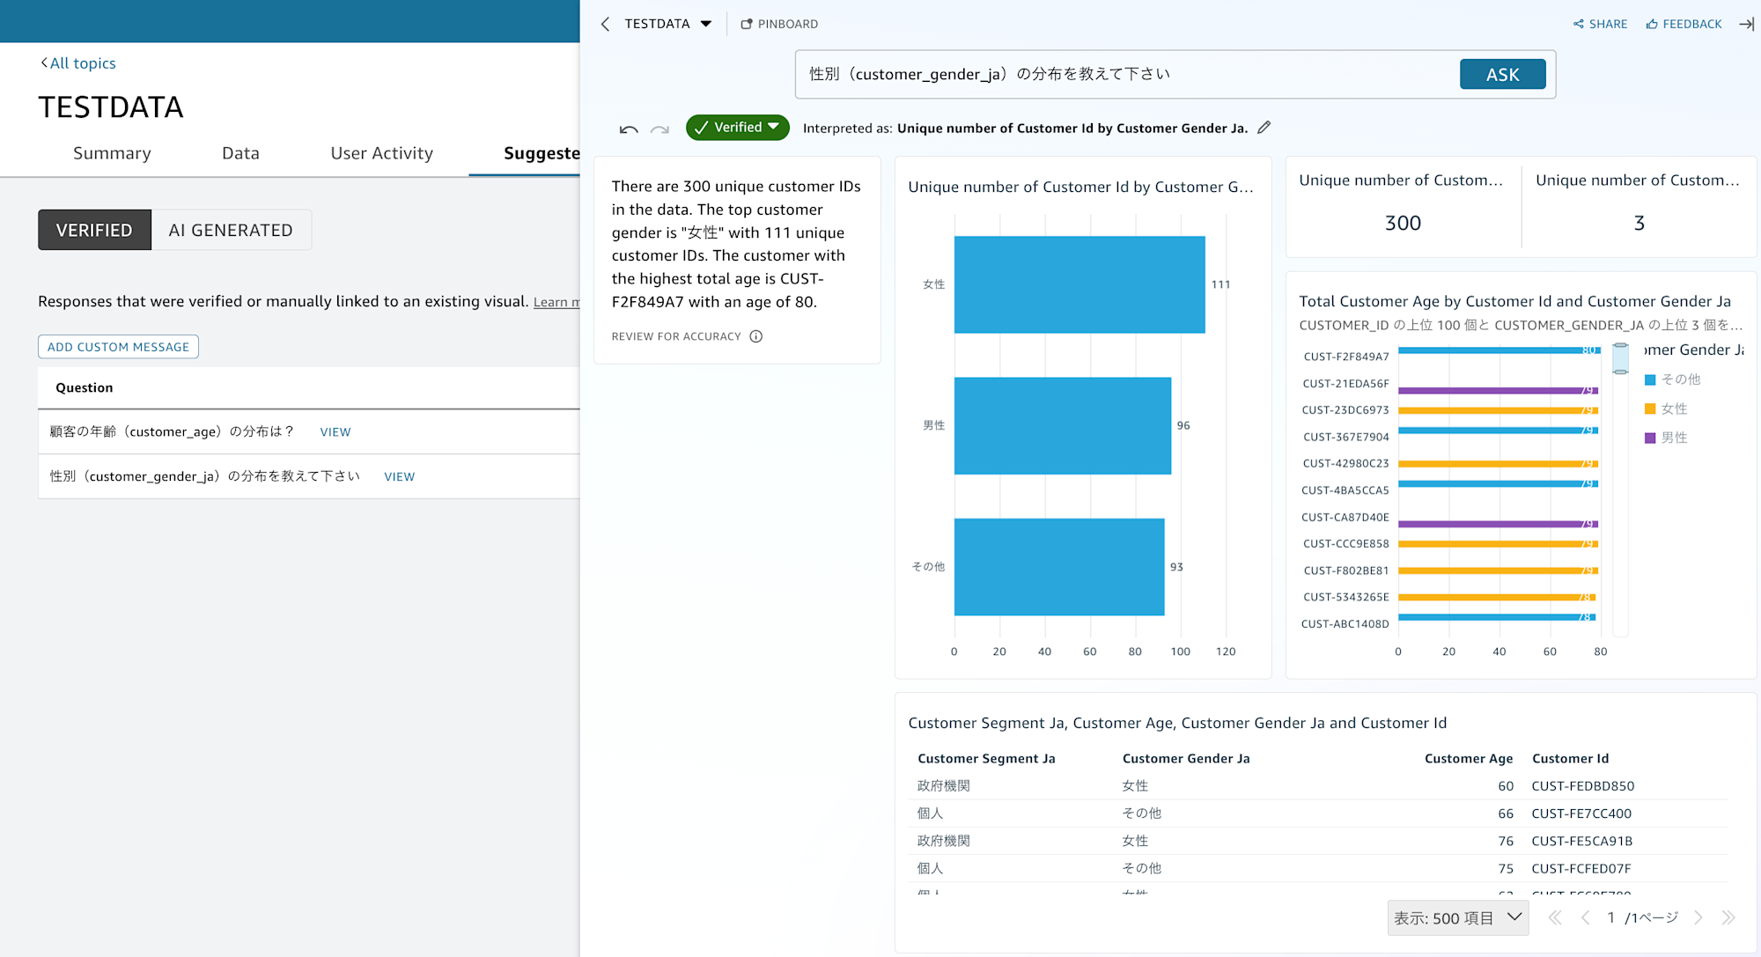Click the 男性 bar in gender chart

(1063, 425)
